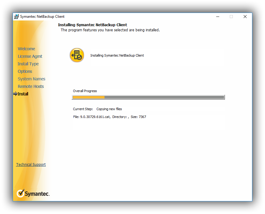
Task: Click the 'Overall Progress' label
Action: coord(85,91)
